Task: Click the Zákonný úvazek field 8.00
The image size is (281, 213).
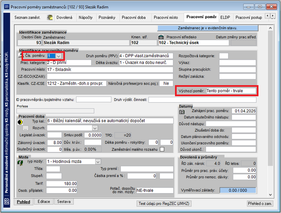Action: [x=54, y=143]
